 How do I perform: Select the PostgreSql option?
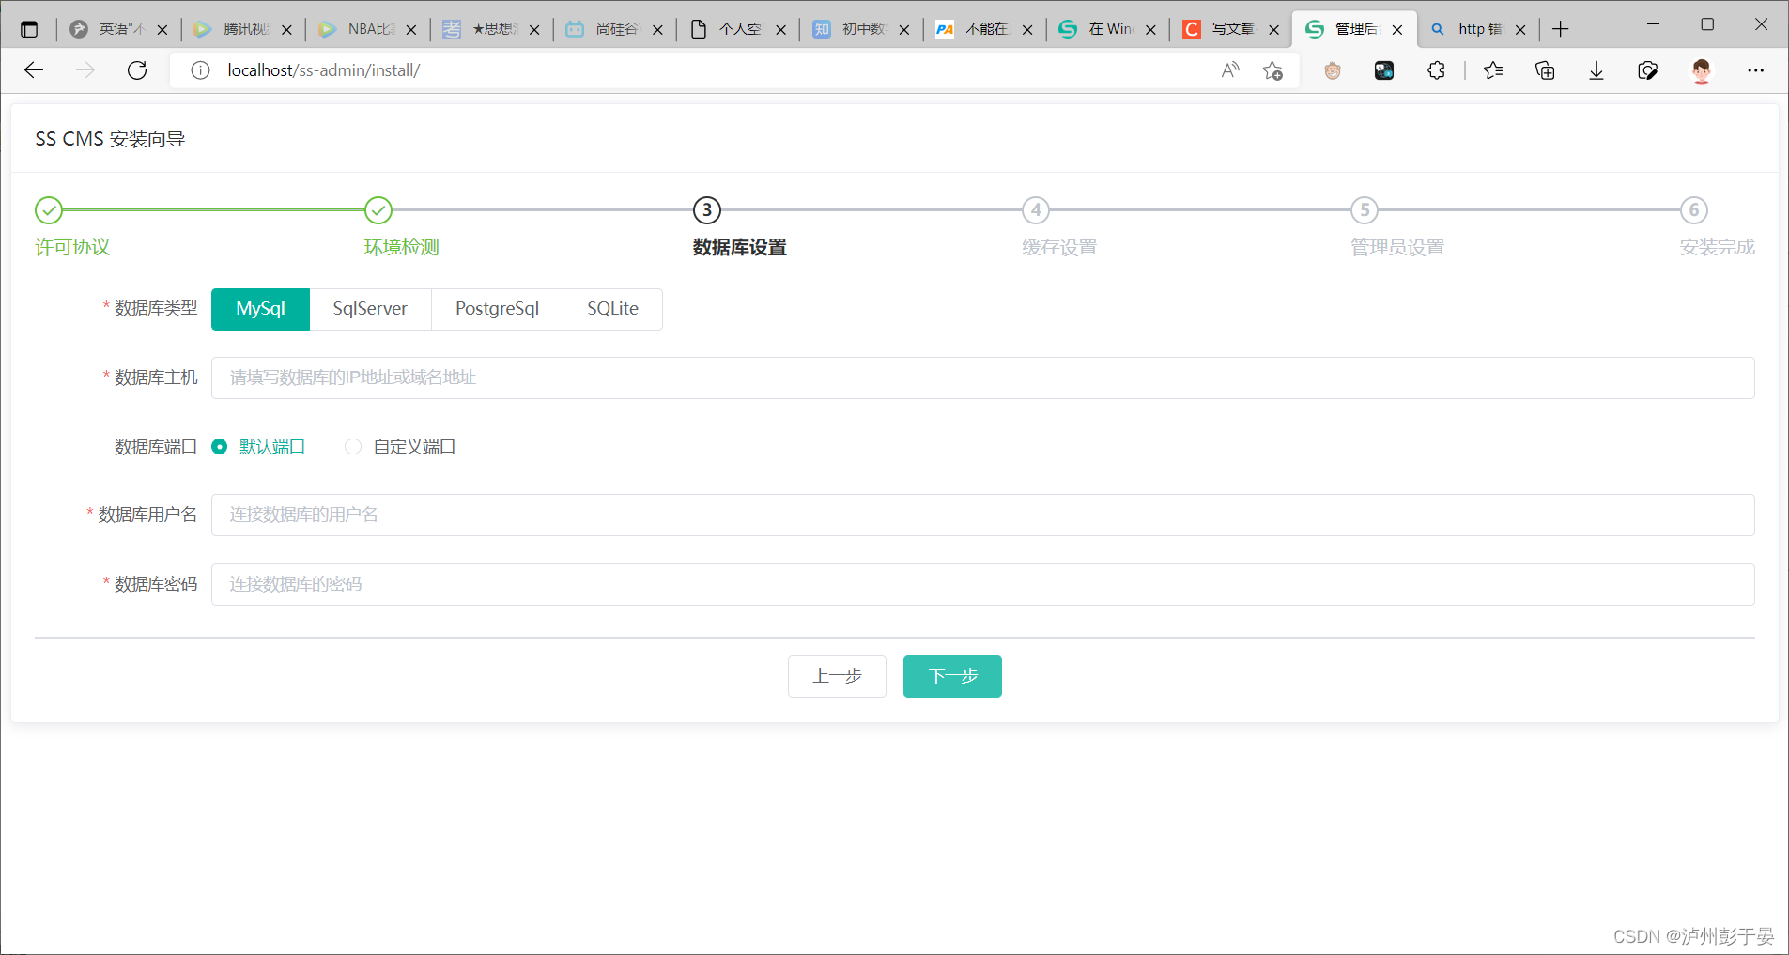[x=497, y=308]
